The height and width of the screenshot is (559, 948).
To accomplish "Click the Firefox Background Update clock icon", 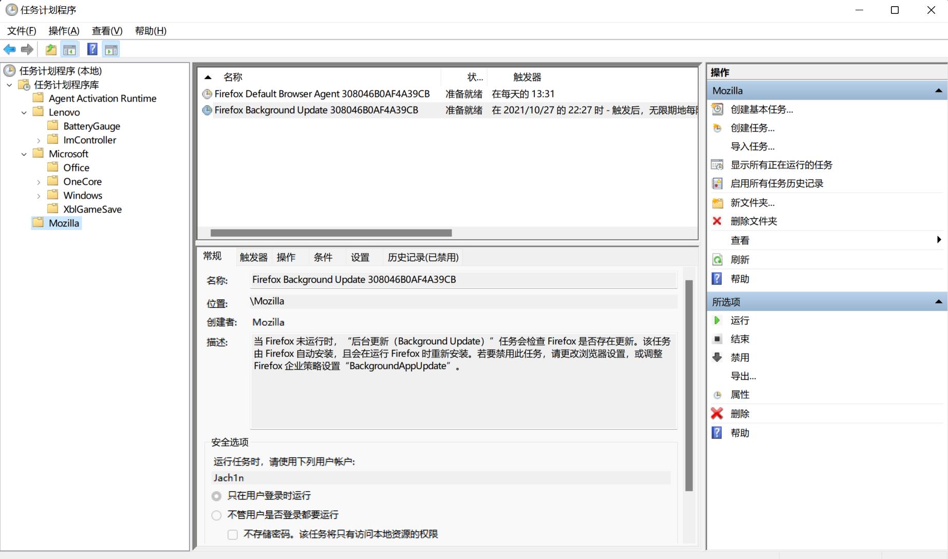I will click(x=207, y=110).
